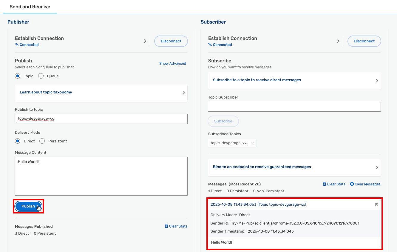Expand Subscribe to a topic section
This screenshot has width=397, height=252.
pos(294,81)
